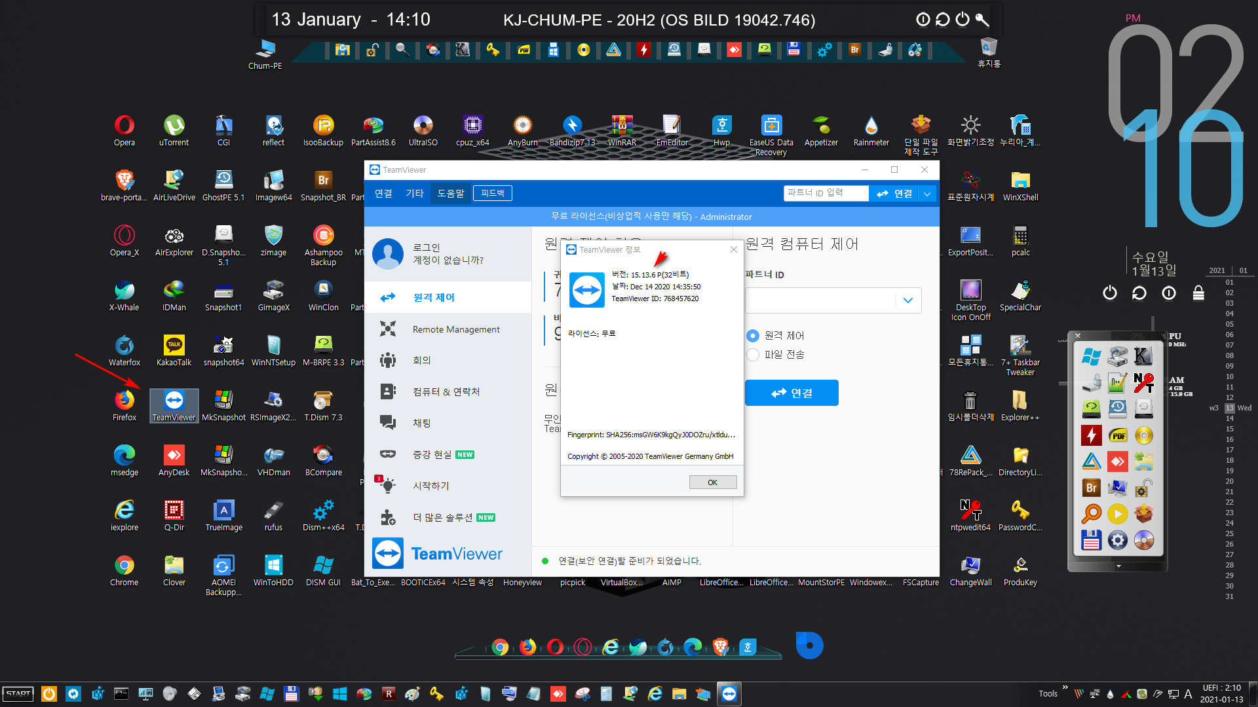Viewport: 1258px width, 707px height.
Task: Open AnyDesk desktop icon
Action: point(174,460)
